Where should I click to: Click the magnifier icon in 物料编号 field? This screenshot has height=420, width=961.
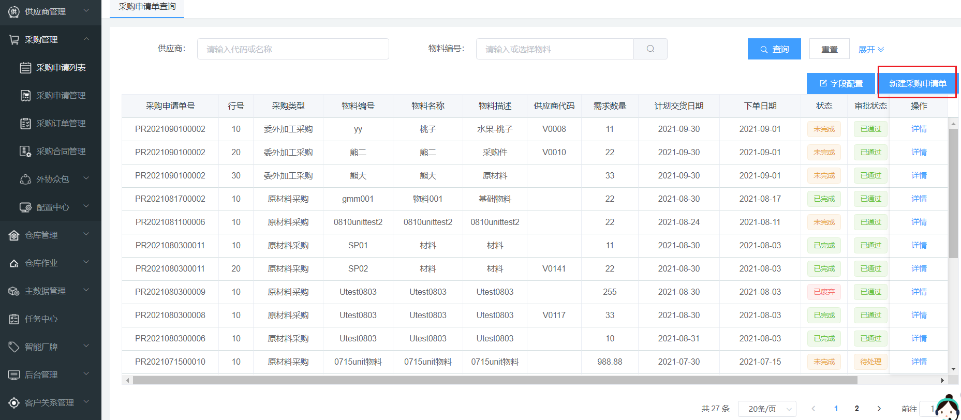pos(650,49)
